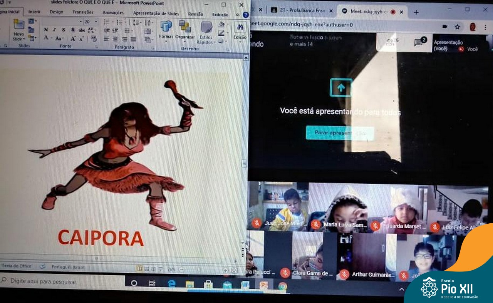Justify text in Parágrafo group

pos(133,39)
